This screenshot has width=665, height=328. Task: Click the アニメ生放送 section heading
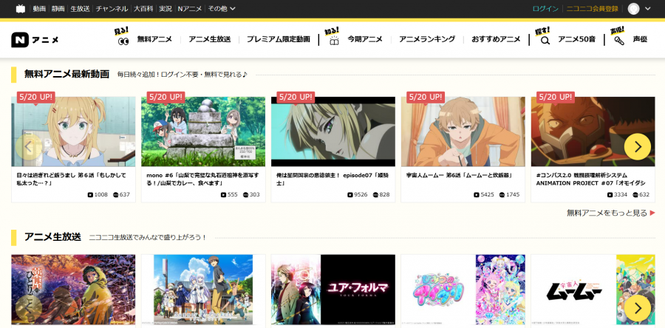click(52, 237)
